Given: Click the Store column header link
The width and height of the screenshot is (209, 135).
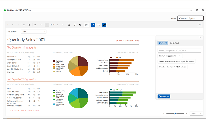Looking at the screenshot, I should 9,89.
